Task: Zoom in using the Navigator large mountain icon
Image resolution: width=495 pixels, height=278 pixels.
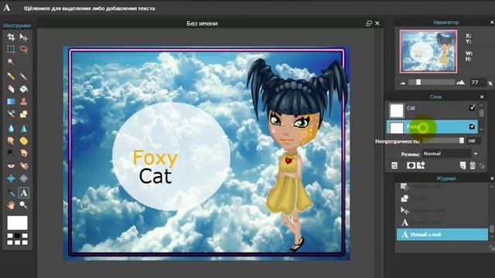Action: [461, 83]
